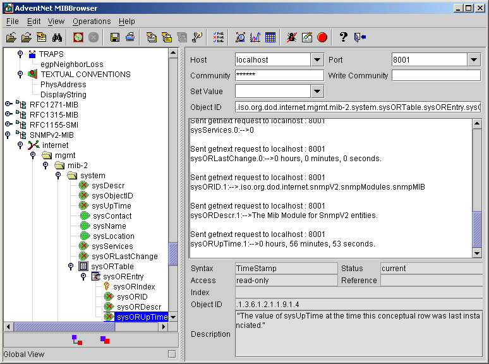Collapse the sysORTable node toggle
Viewport: 489px width, 364px height.
[71, 266]
